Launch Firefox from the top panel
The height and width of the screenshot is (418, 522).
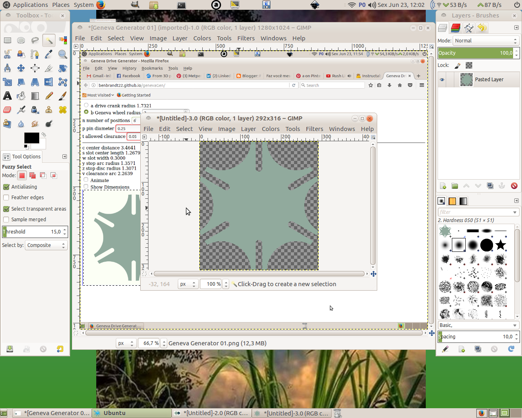click(101, 5)
